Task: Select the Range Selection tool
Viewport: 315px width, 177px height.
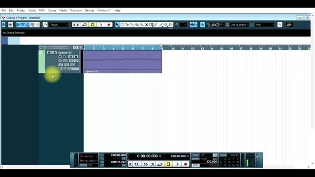Action: (123, 25)
